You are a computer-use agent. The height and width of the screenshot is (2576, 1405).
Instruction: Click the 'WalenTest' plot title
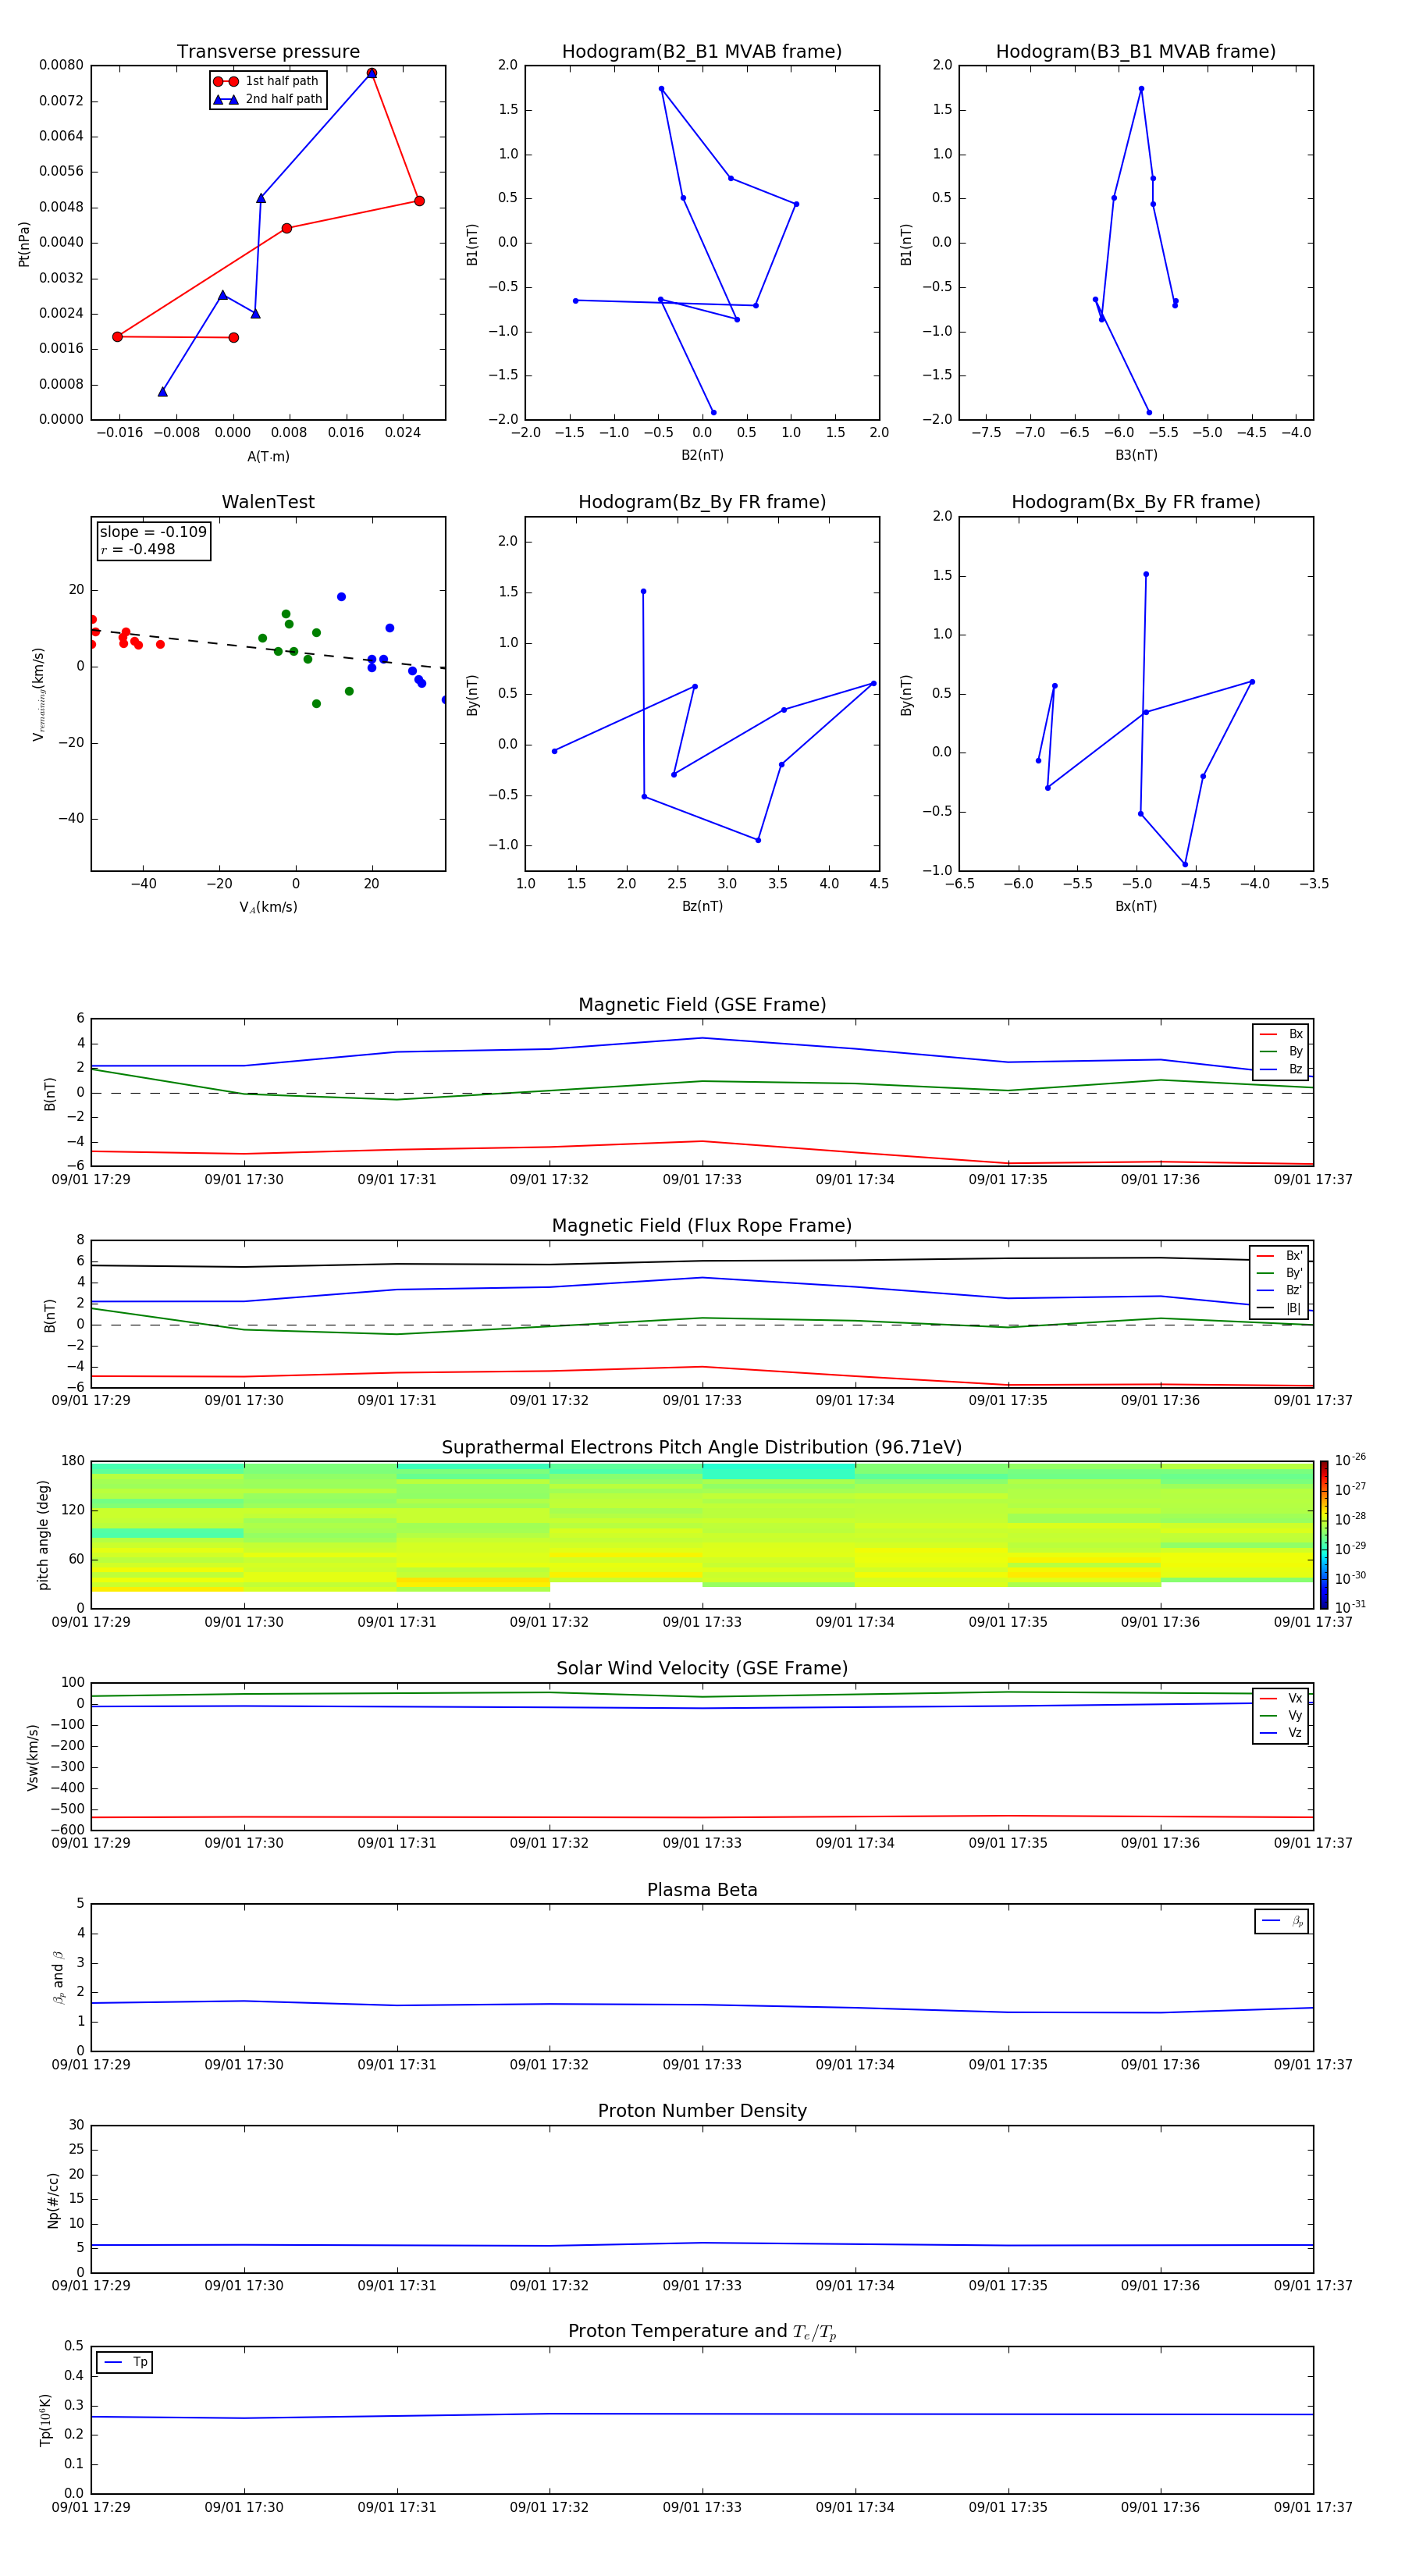pos(268,502)
